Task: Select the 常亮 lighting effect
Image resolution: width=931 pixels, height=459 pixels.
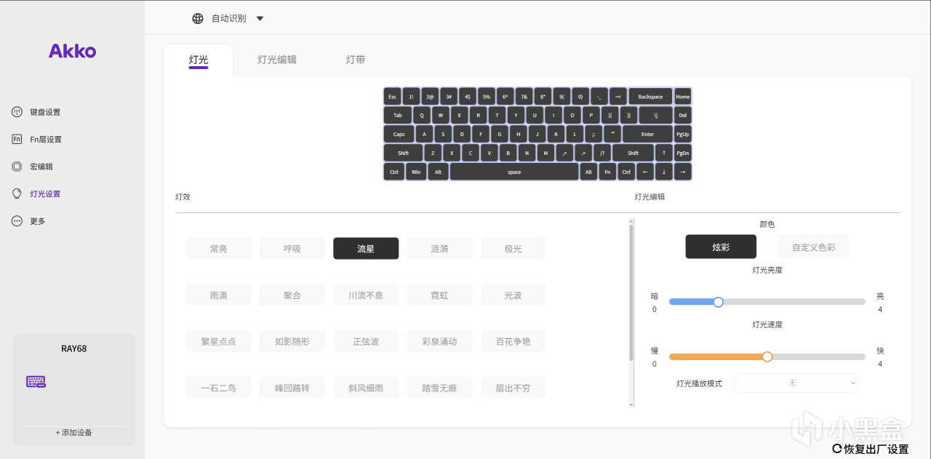Action: (219, 249)
